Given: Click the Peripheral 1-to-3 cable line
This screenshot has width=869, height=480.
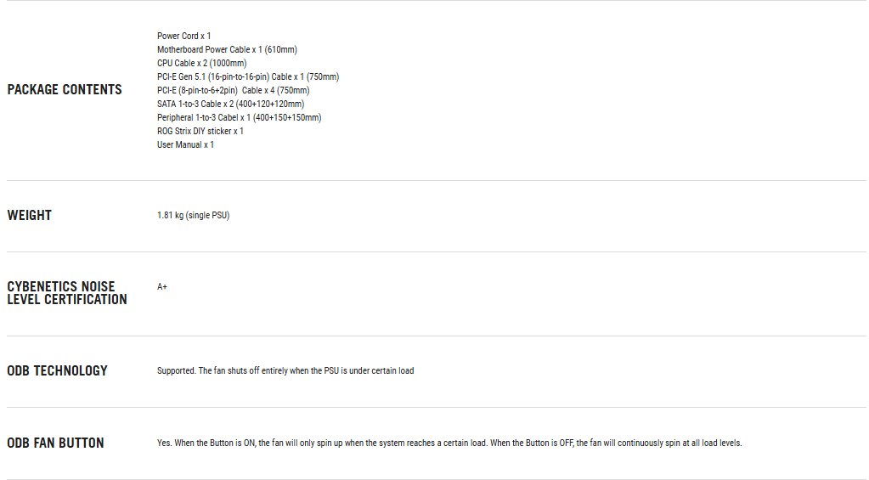Looking at the screenshot, I should pyautogui.click(x=239, y=117).
